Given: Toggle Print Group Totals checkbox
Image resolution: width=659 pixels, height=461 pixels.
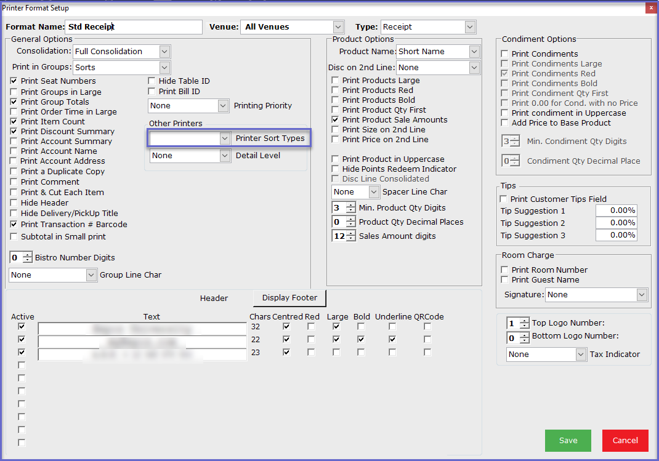Looking at the screenshot, I should 14,102.
